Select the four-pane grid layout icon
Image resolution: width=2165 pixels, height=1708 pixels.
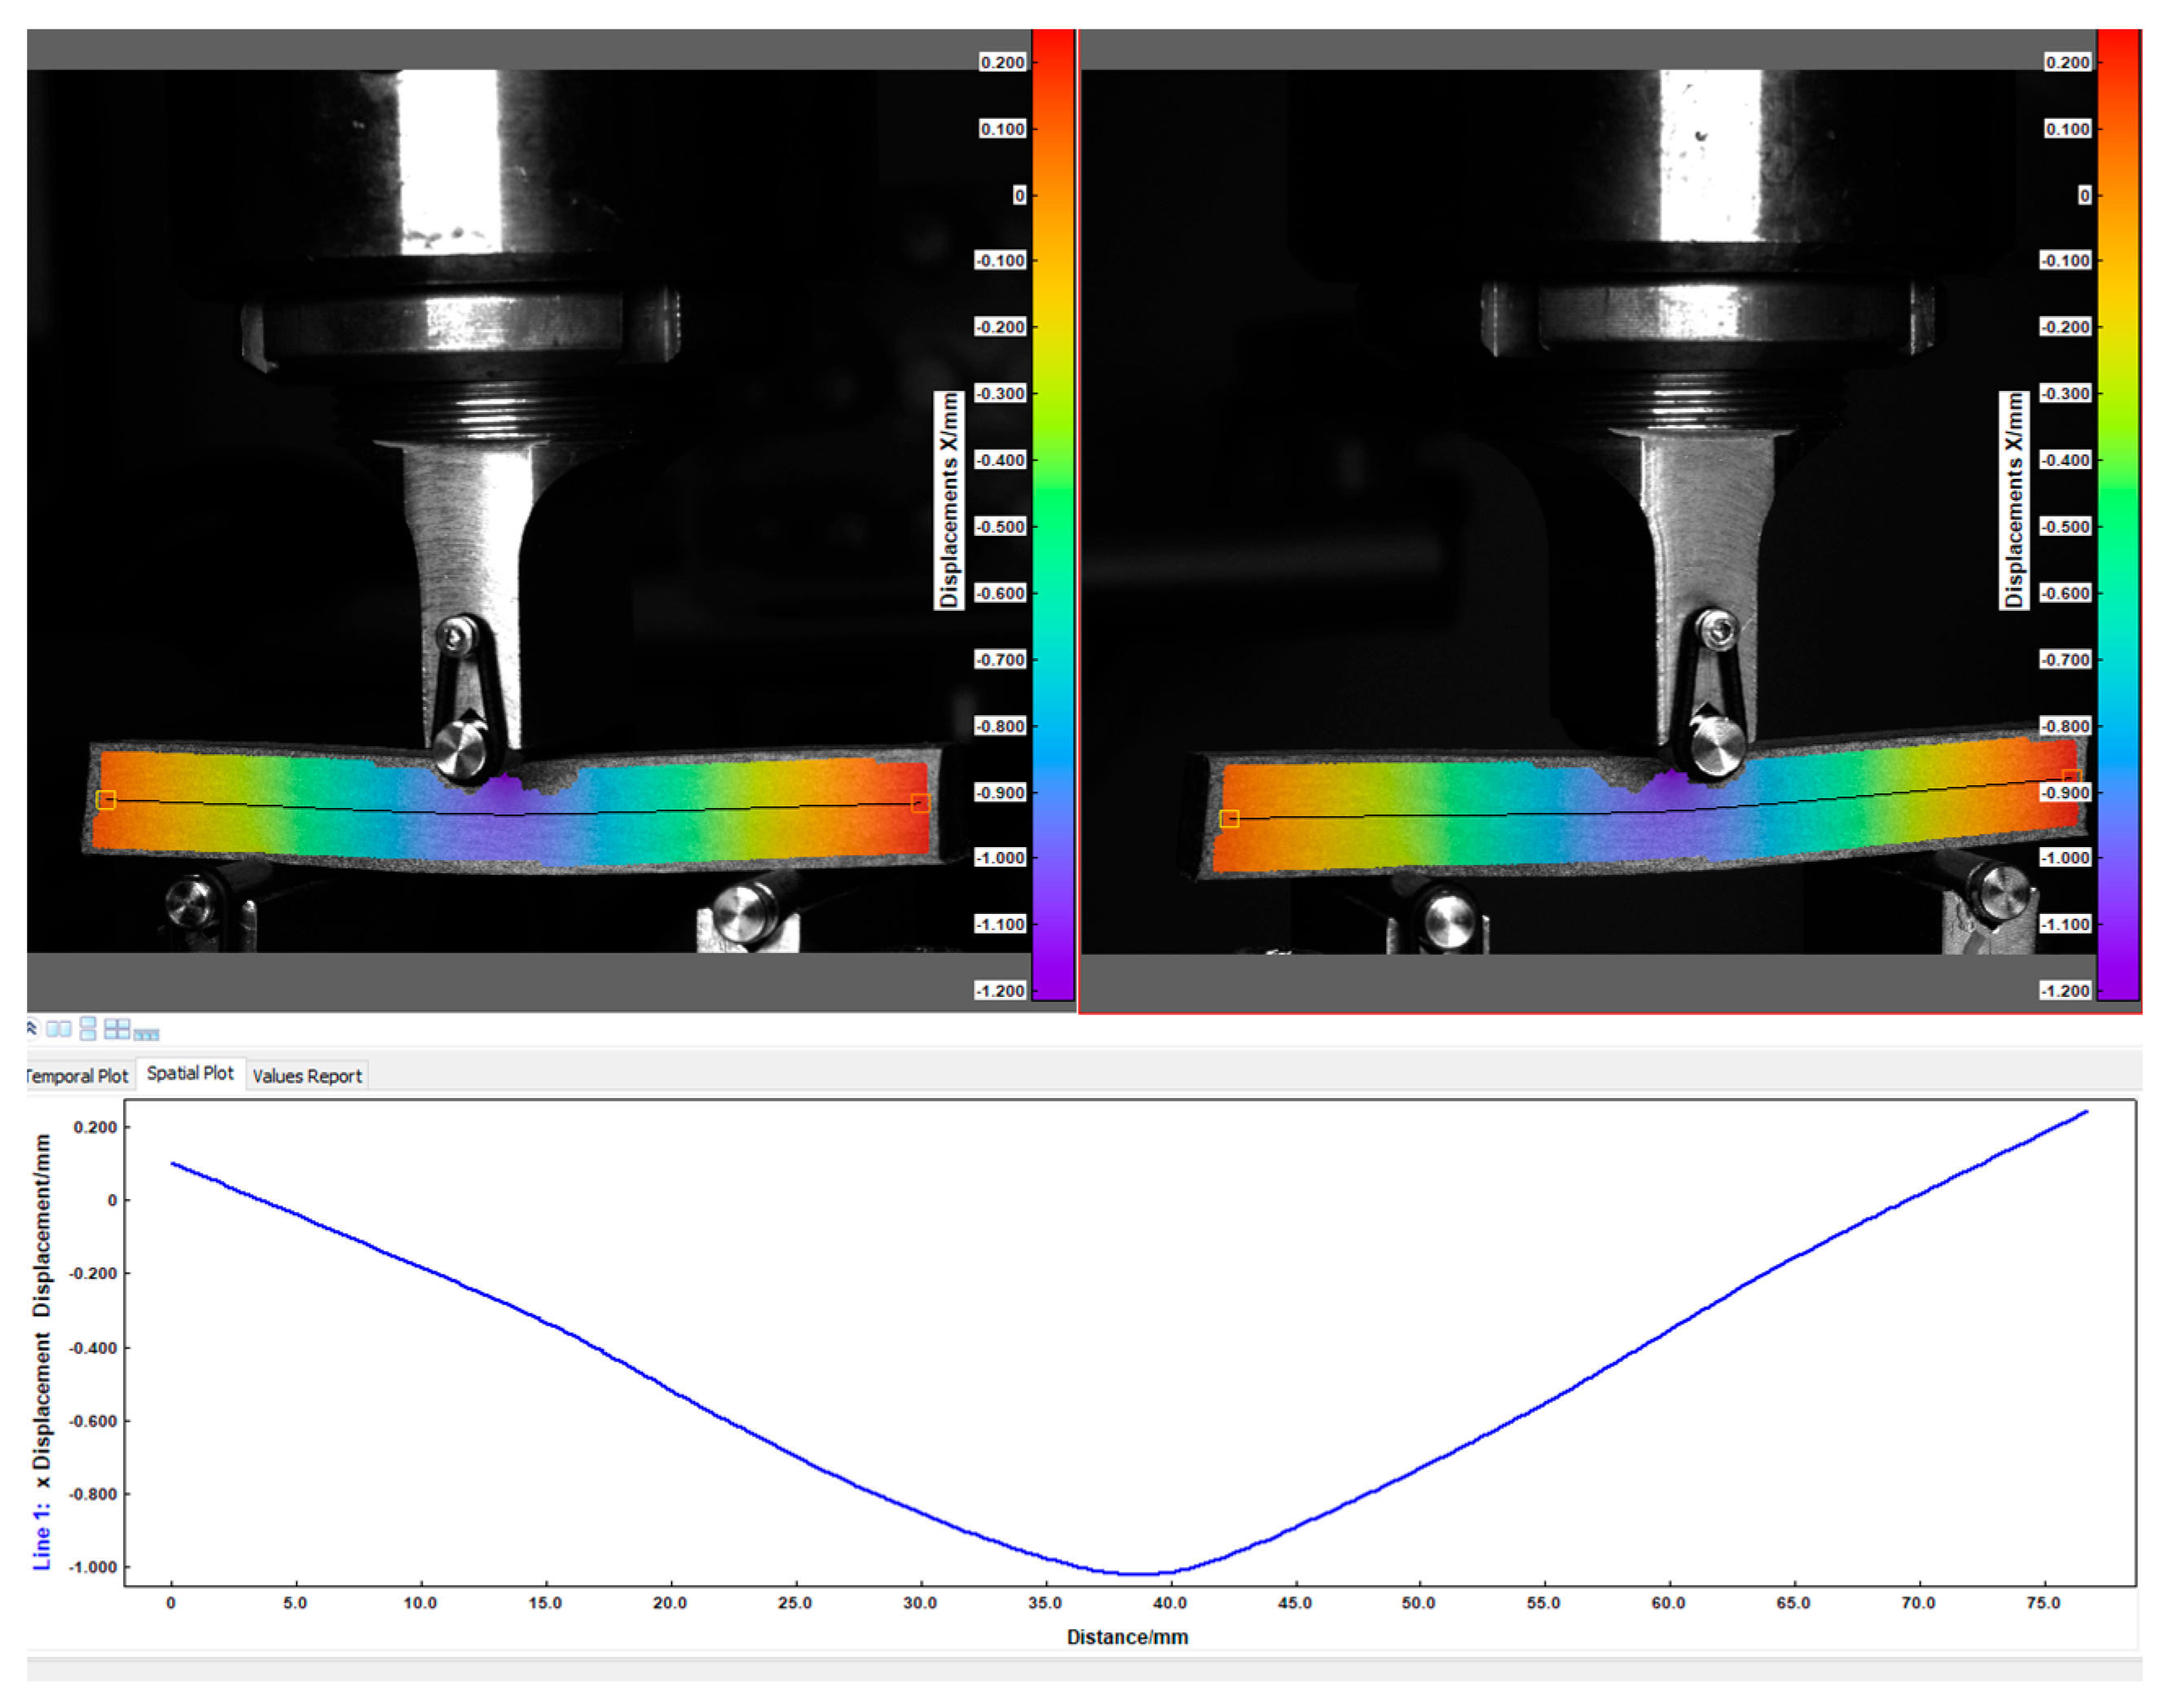click(x=117, y=1028)
